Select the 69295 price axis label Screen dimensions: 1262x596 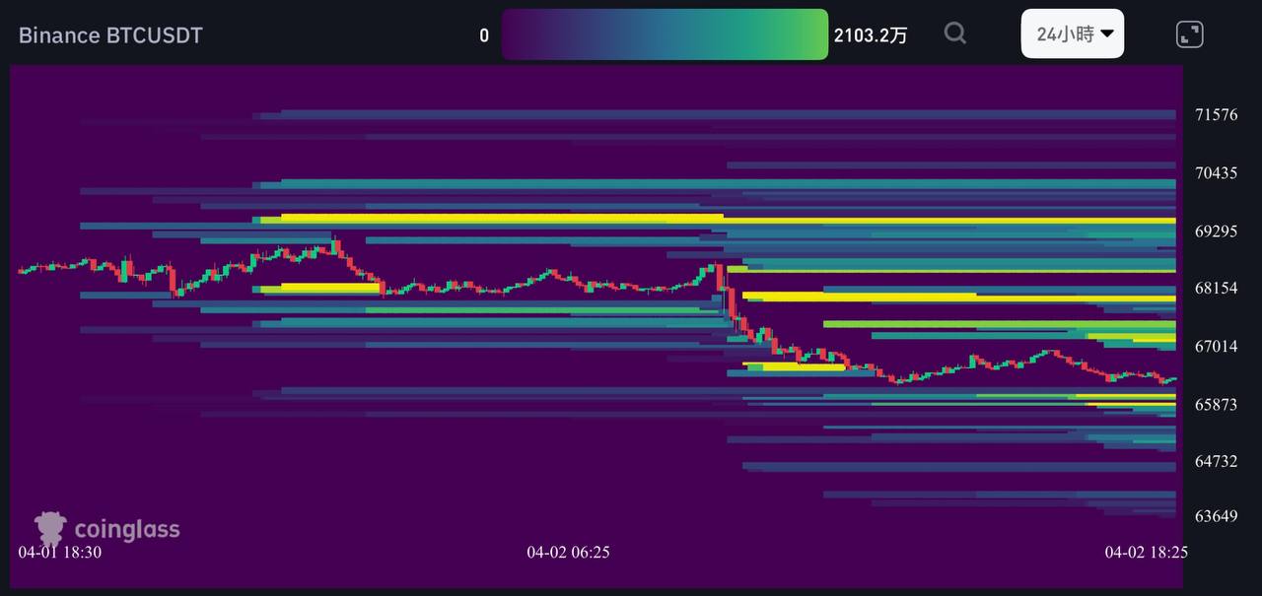coord(1215,232)
